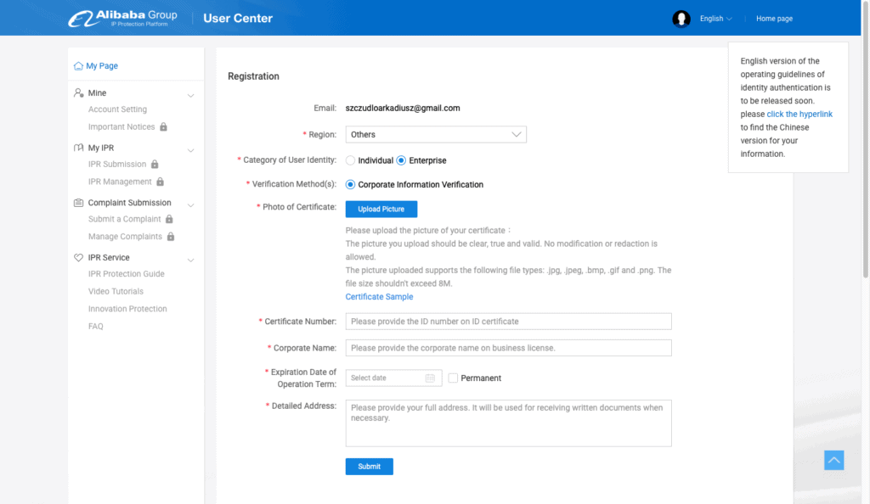Open Account Setting in sidebar
Viewport: 870px width, 504px height.
click(x=117, y=109)
